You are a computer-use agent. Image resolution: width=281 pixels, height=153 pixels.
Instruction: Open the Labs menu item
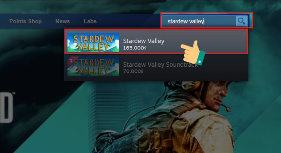tap(90, 21)
